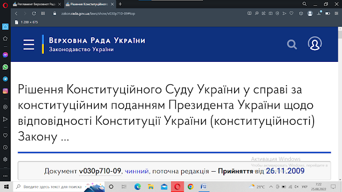Launch Microsoft Edge from taskbar
The image size is (342, 192).
pyautogui.click(x=138, y=187)
